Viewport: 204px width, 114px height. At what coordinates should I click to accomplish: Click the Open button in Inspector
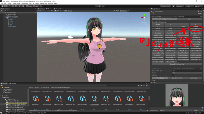[200, 14]
